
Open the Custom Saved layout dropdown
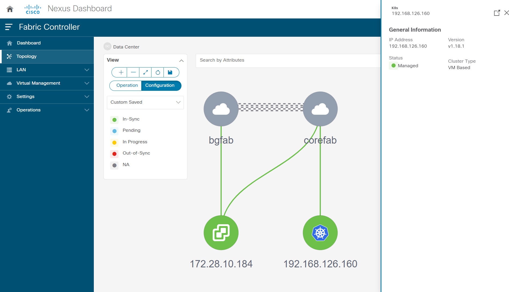(x=145, y=102)
